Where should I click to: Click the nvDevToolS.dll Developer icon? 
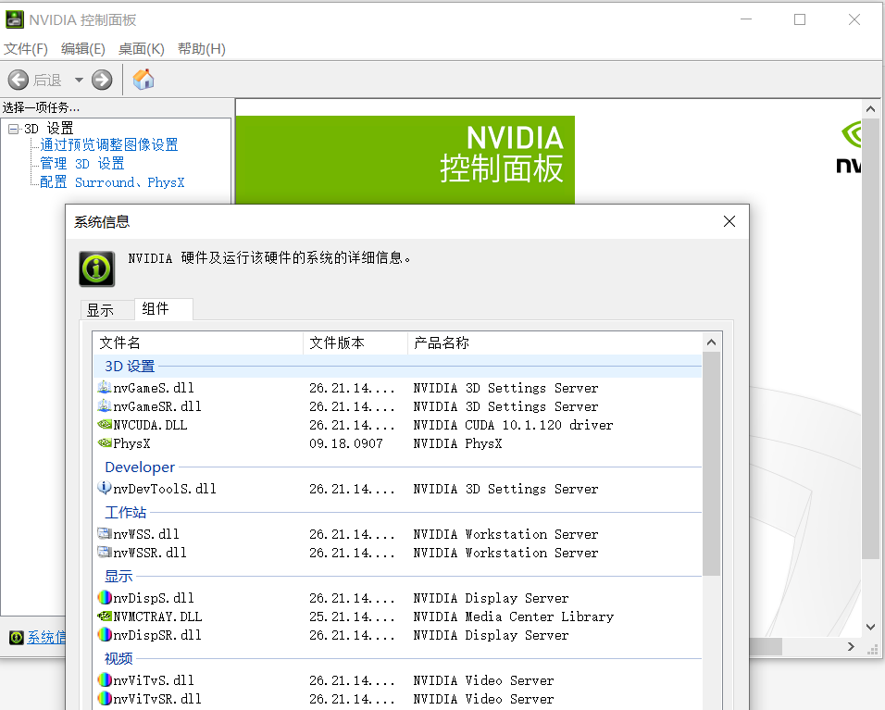pyautogui.click(x=105, y=488)
